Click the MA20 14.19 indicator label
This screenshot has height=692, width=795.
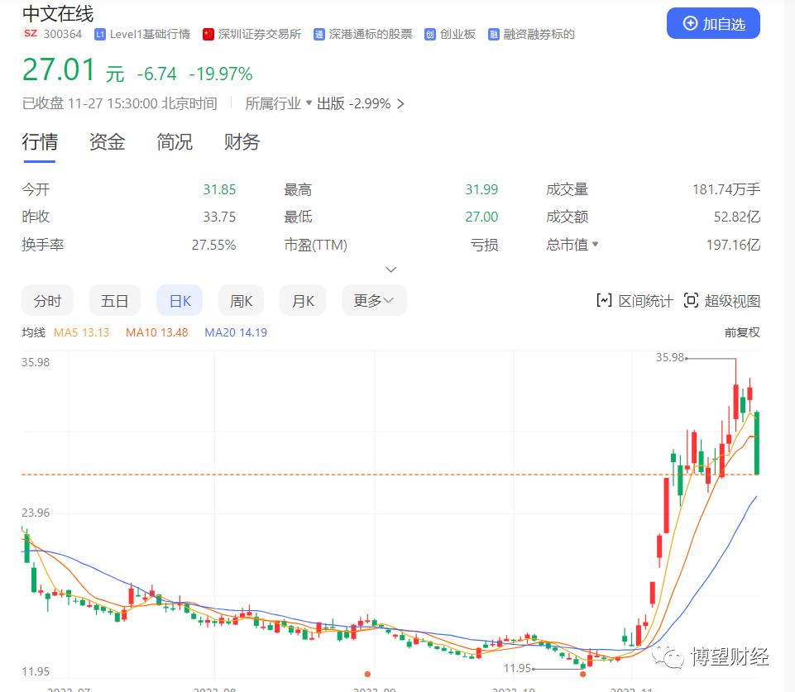pos(236,332)
